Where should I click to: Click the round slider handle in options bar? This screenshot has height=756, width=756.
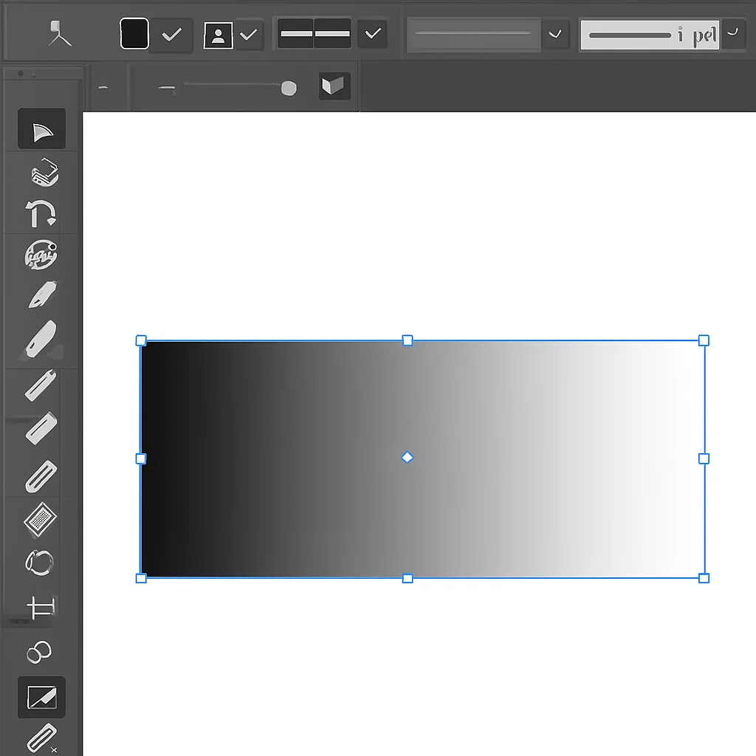289,89
